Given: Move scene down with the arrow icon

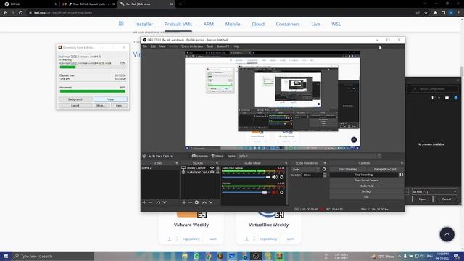Looking at the screenshot, I should [165, 202].
